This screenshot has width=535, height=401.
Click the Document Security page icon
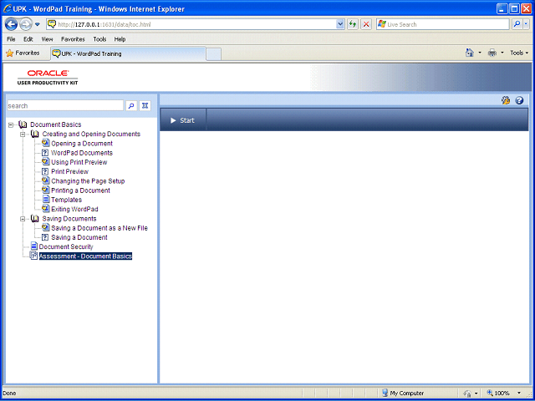point(33,246)
